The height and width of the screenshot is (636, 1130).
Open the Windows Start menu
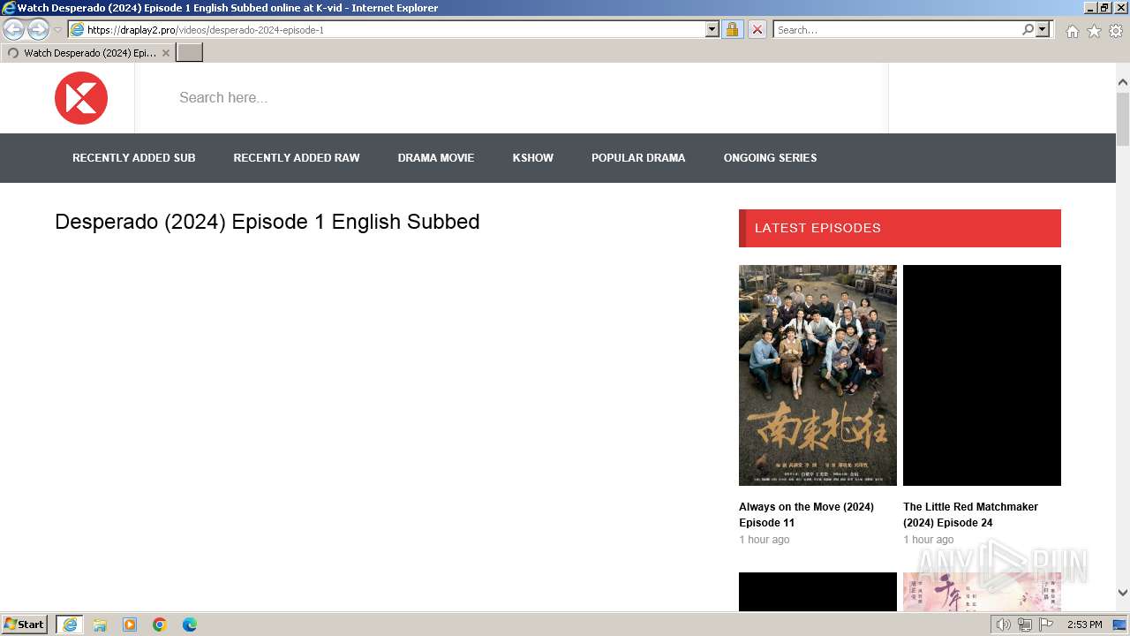[x=25, y=625]
